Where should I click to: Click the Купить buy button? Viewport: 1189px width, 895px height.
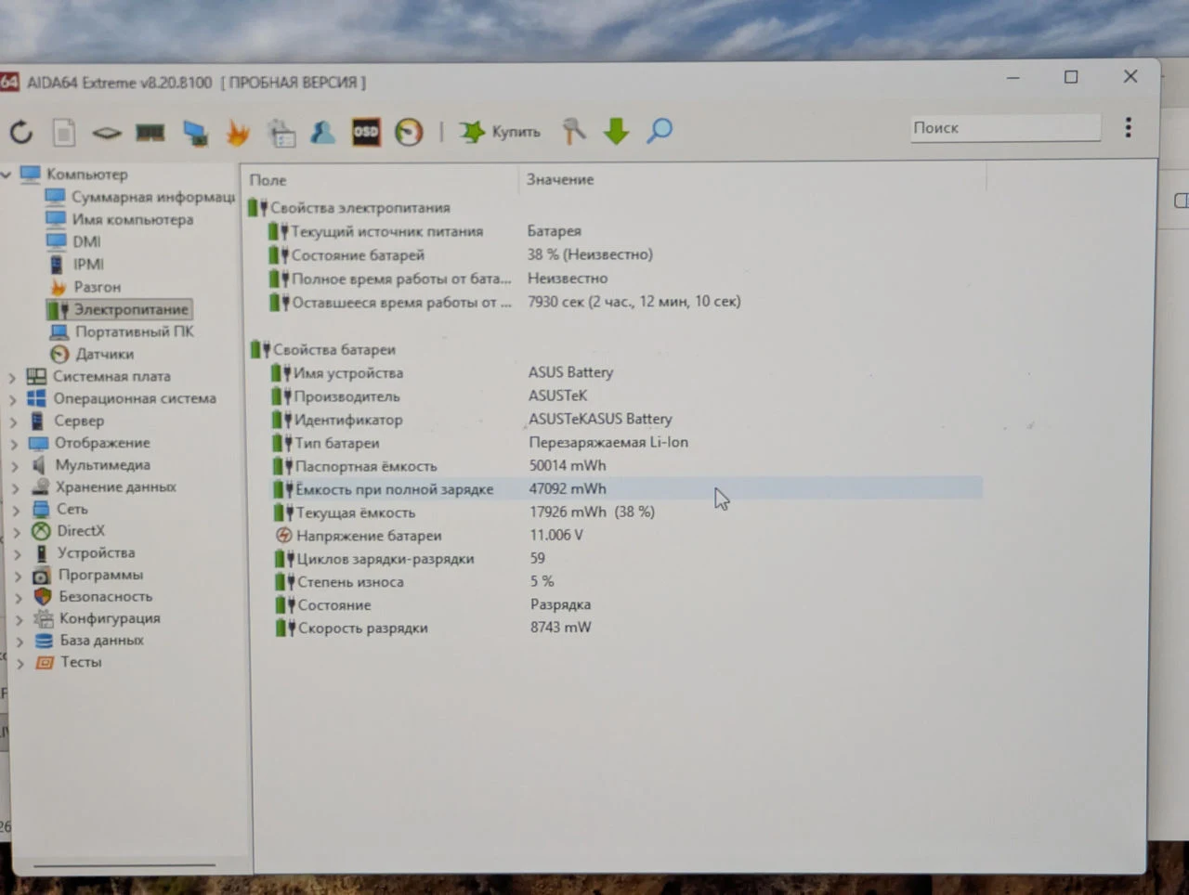point(501,132)
